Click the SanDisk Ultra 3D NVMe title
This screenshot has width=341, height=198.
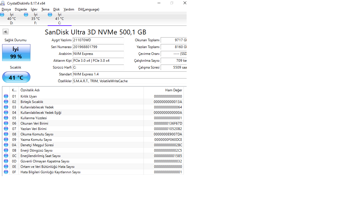[96, 32]
